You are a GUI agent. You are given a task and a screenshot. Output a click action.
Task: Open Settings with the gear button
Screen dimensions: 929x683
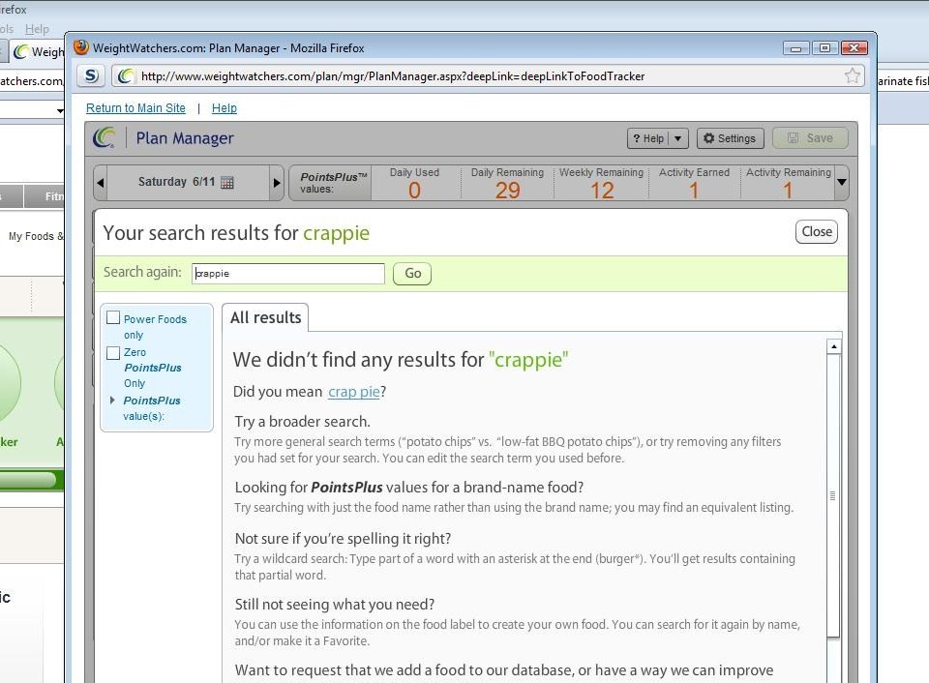pyautogui.click(x=730, y=138)
